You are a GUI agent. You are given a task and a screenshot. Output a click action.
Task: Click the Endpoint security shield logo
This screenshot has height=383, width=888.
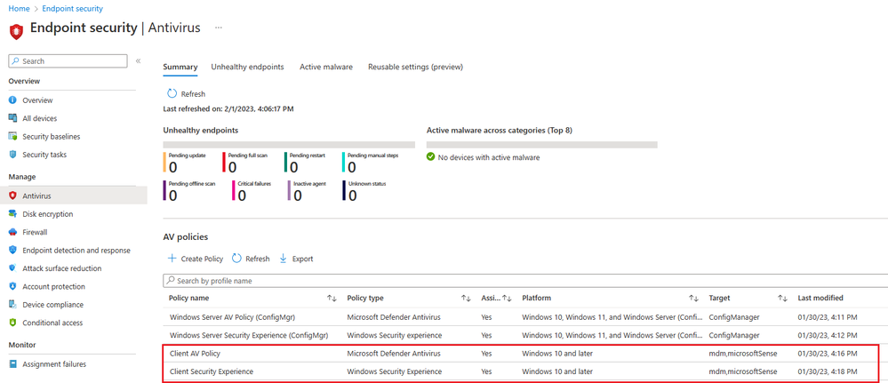pos(16,31)
